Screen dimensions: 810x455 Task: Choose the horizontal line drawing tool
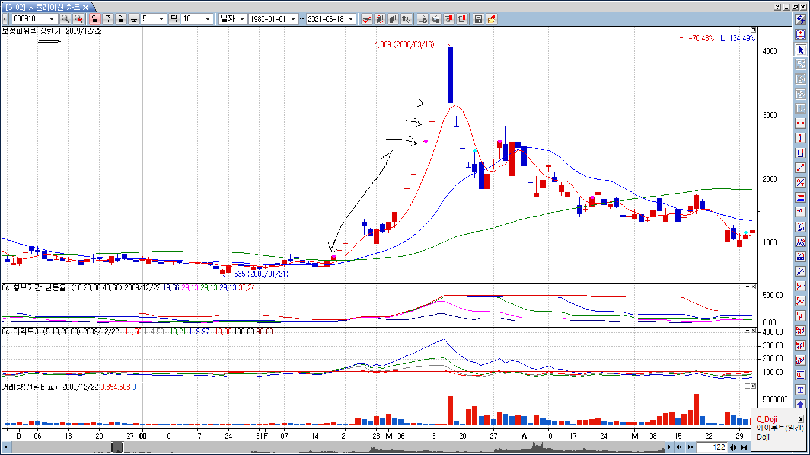point(801,123)
